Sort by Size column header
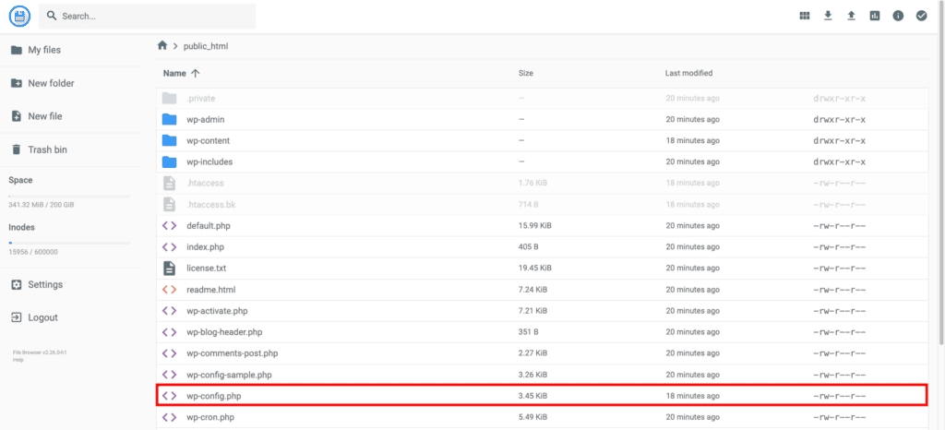Screen dimensions: 945x430 [525, 73]
